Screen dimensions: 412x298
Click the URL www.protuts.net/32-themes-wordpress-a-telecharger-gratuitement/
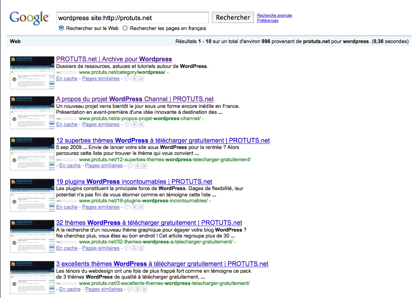pyautogui.click(x=155, y=242)
